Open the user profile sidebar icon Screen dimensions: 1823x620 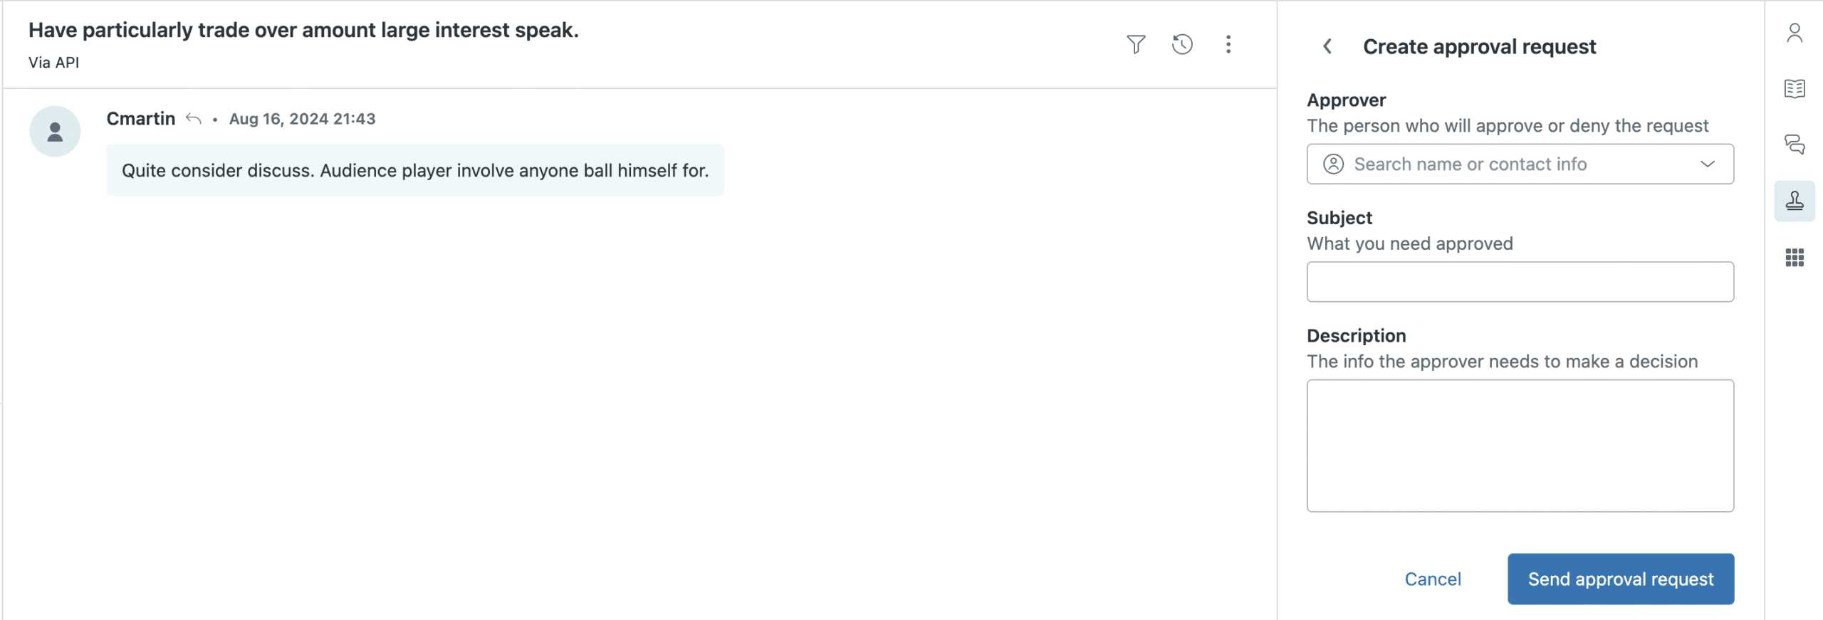click(x=1794, y=33)
